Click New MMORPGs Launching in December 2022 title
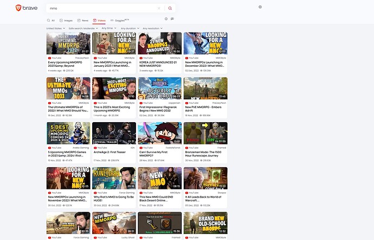 click(x=204, y=64)
